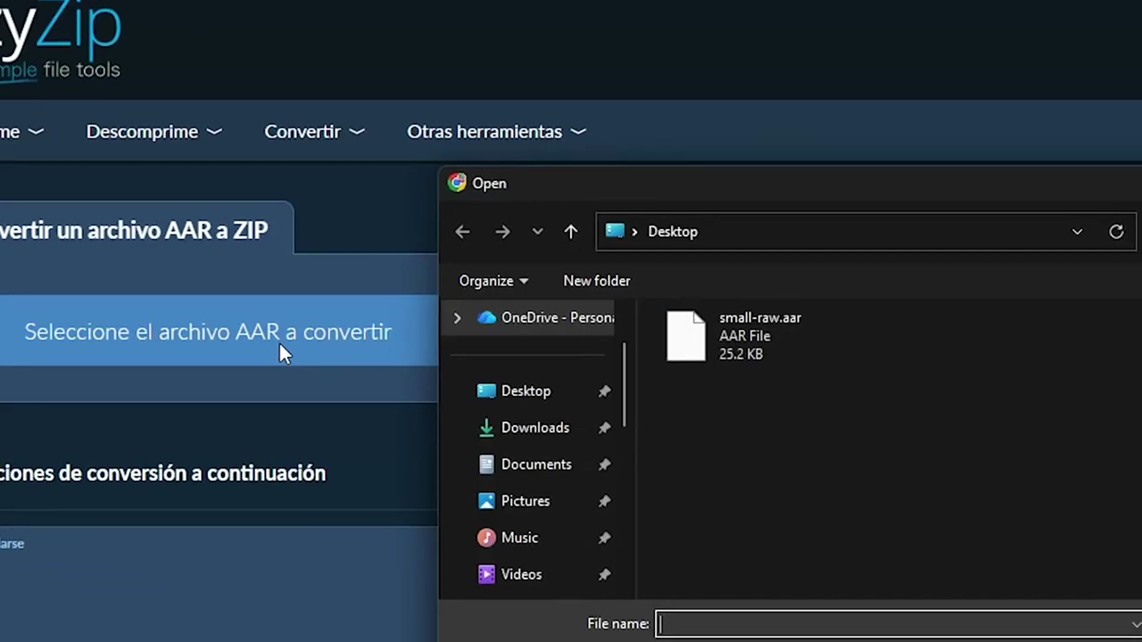
Task: Click the small-raw.aar file name
Action: click(760, 318)
